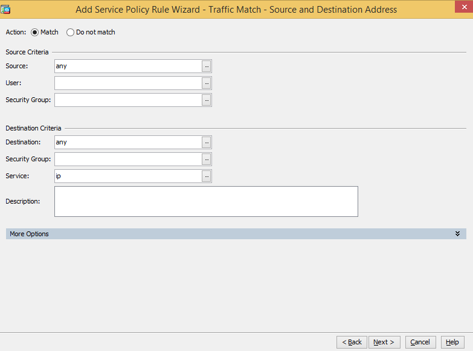This screenshot has width=473, height=351.
Task: Click inside the Service field
Action: tap(127, 176)
